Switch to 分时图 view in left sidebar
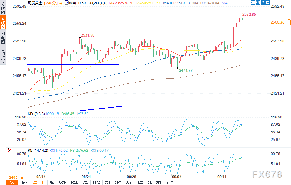Image resolution: width=291 pixels, height=185 pixels. point(3,9)
